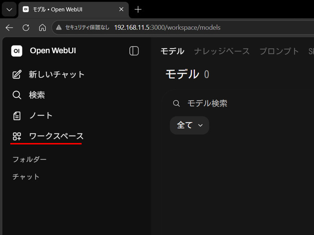Switch to the モデル tab
This screenshot has height=235, width=314.
pos(172,51)
